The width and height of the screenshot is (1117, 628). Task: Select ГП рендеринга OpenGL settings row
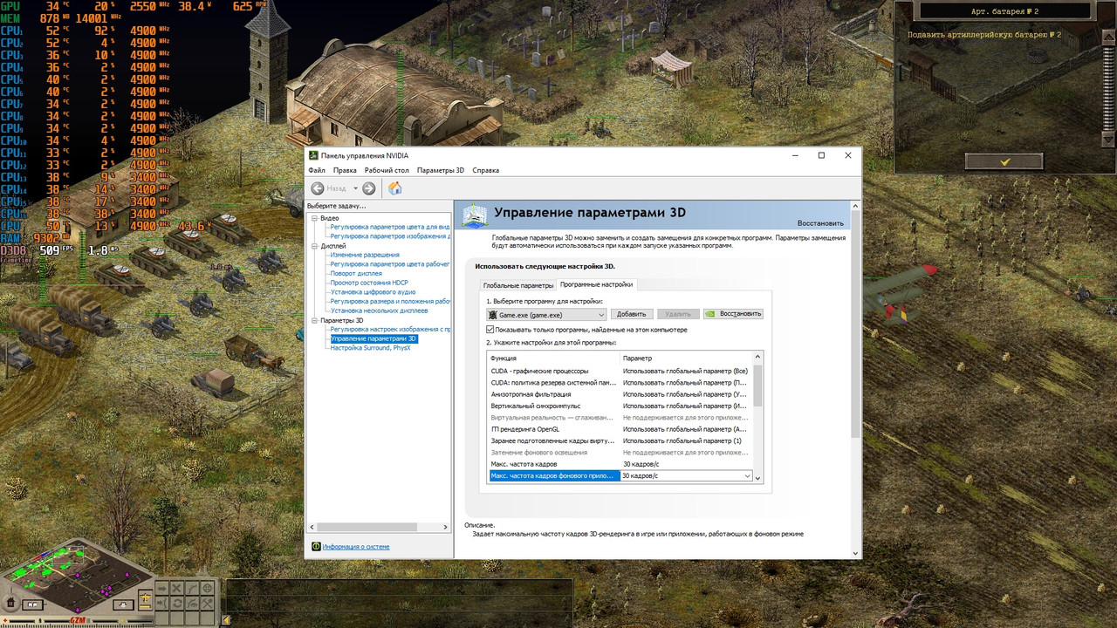620,429
